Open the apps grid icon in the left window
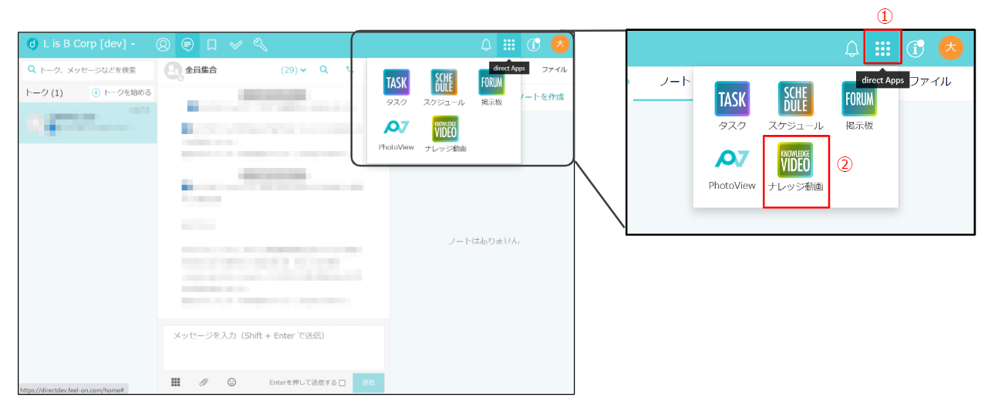 [509, 45]
